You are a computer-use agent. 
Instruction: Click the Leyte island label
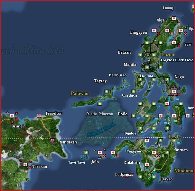174,137
